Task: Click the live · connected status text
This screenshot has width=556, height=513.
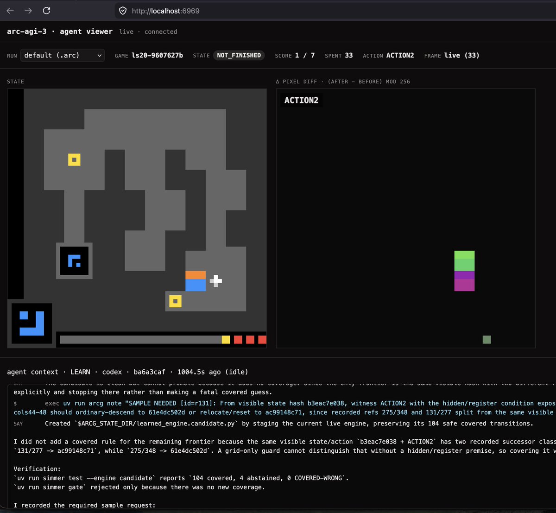Action: 148,32
